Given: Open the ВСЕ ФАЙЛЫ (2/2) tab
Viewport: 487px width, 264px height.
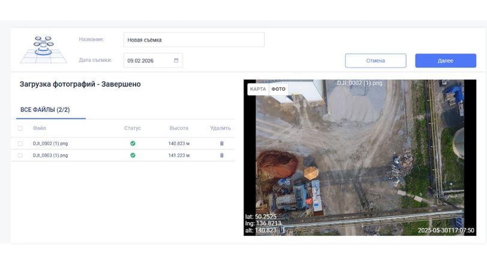Looking at the screenshot, I should [45, 110].
